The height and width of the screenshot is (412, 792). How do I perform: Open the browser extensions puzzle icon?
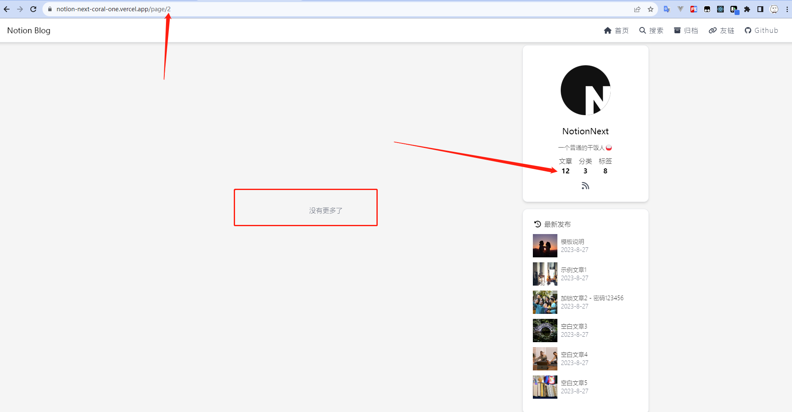[x=747, y=9]
